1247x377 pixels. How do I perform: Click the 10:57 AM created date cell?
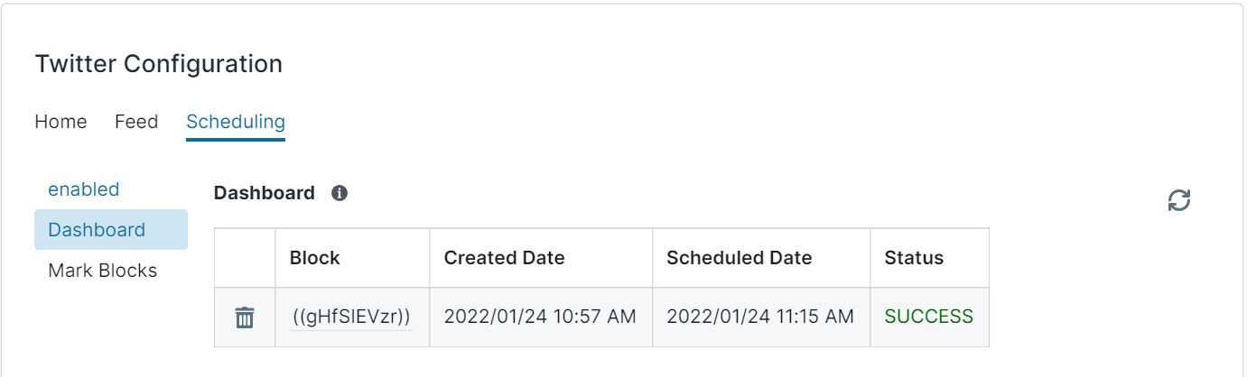(x=540, y=317)
